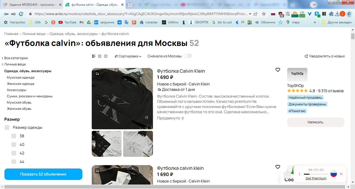Open VK bookmark icon
The width and height of the screenshot is (355, 189).
[x=119, y=22]
